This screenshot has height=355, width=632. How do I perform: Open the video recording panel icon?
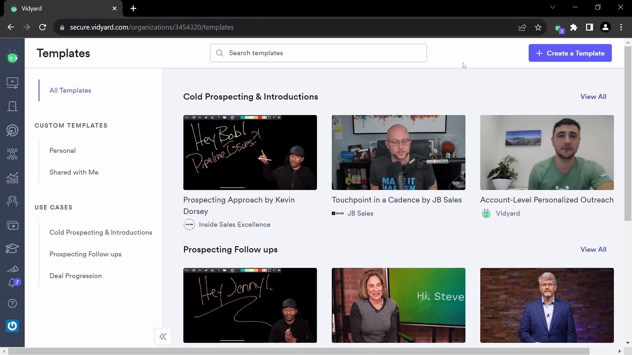[x=12, y=83]
